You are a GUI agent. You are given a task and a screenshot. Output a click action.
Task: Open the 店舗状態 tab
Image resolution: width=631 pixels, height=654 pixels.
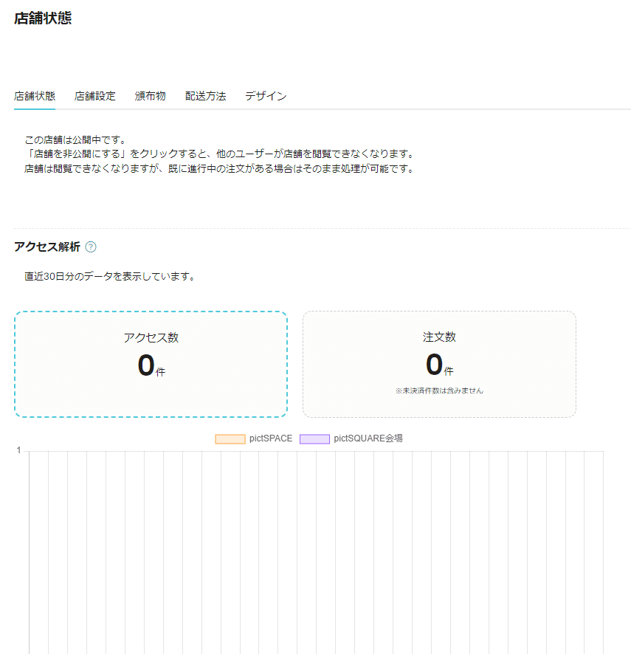tap(35, 97)
